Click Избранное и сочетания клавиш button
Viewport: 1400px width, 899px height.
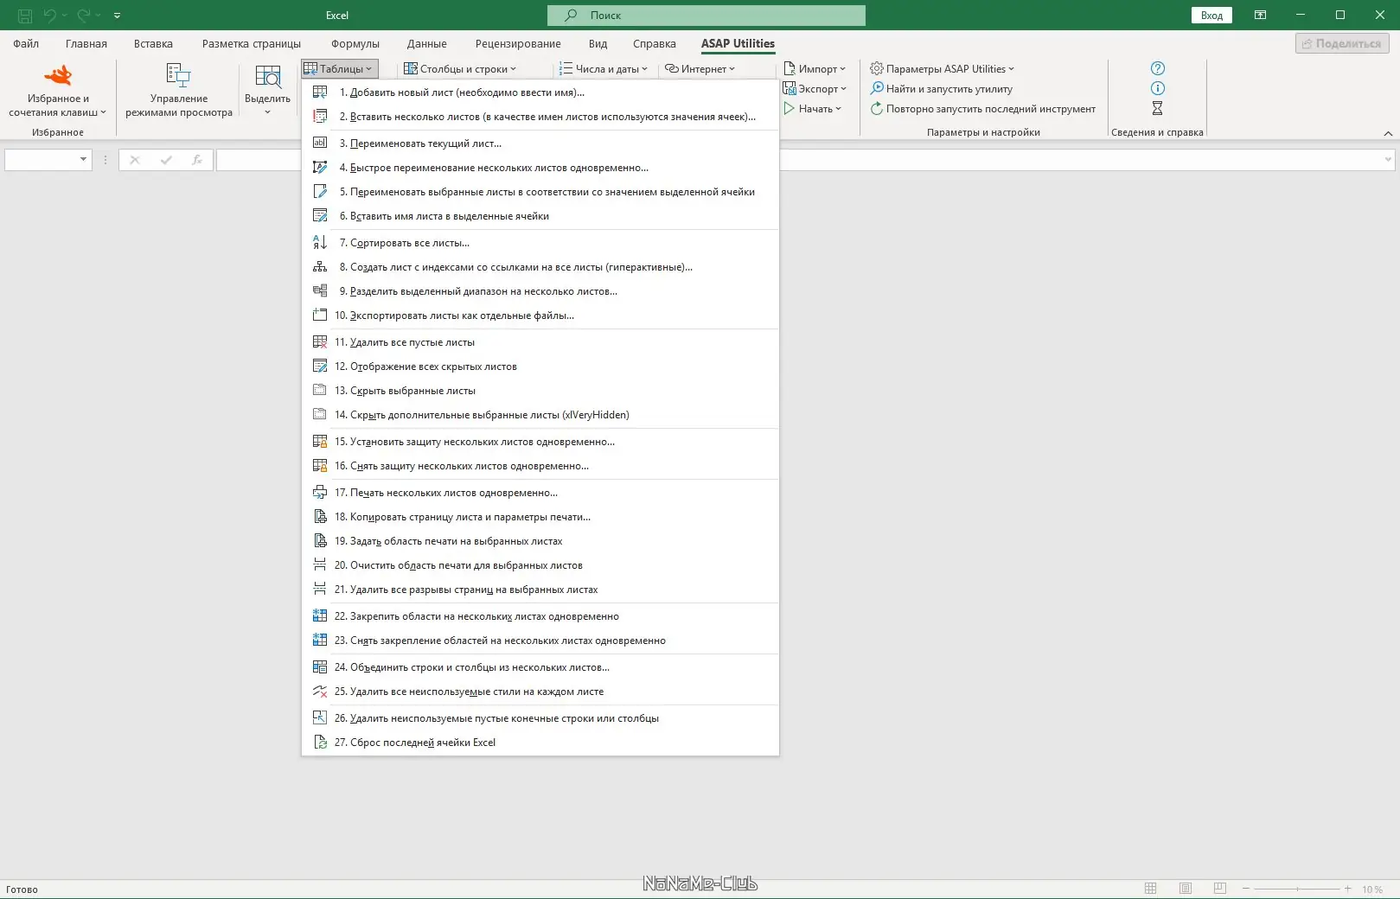(x=58, y=91)
